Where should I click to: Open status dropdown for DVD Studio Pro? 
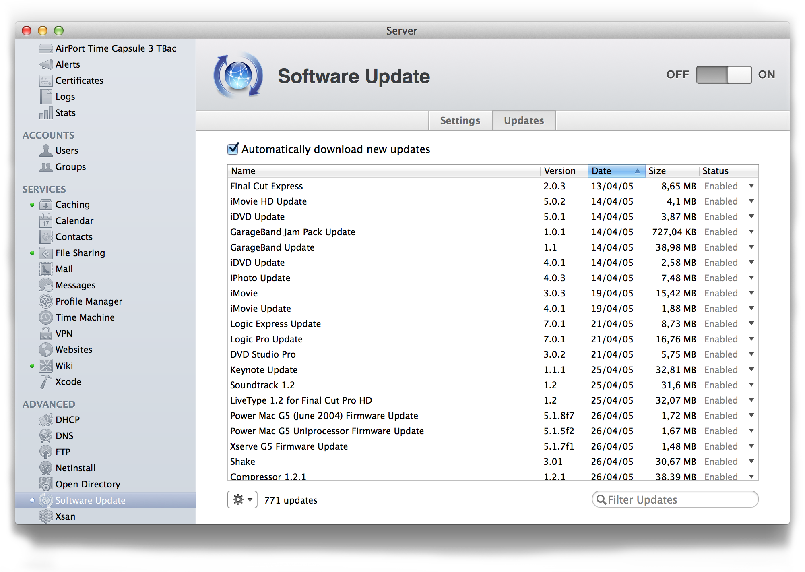(x=751, y=354)
